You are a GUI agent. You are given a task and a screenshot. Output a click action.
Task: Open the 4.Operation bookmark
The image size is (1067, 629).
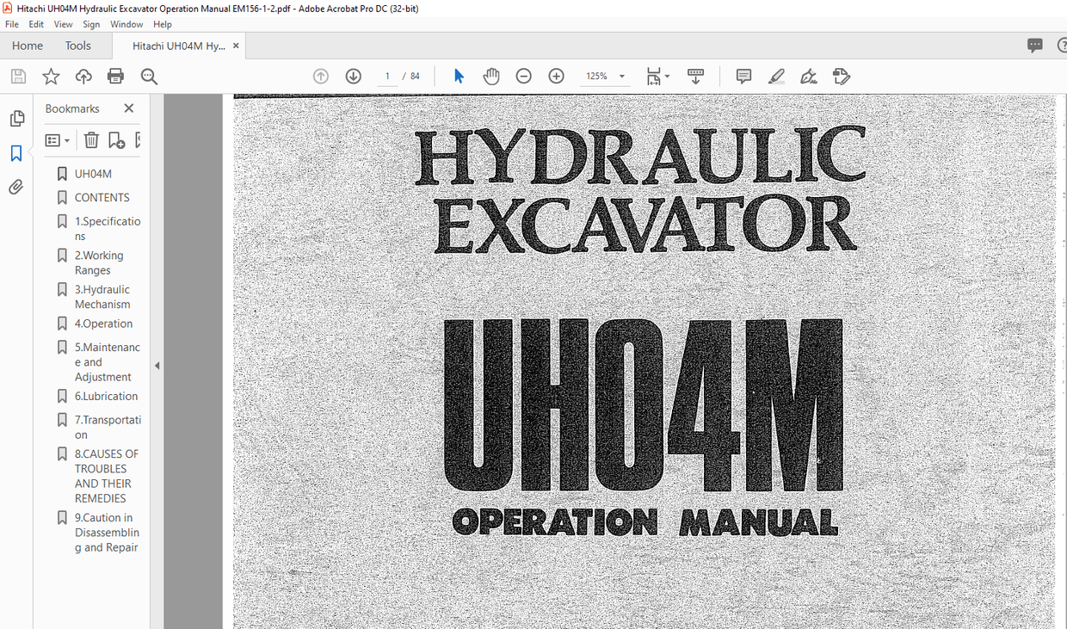102,323
